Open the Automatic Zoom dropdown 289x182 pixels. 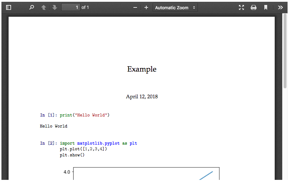click(175, 7)
